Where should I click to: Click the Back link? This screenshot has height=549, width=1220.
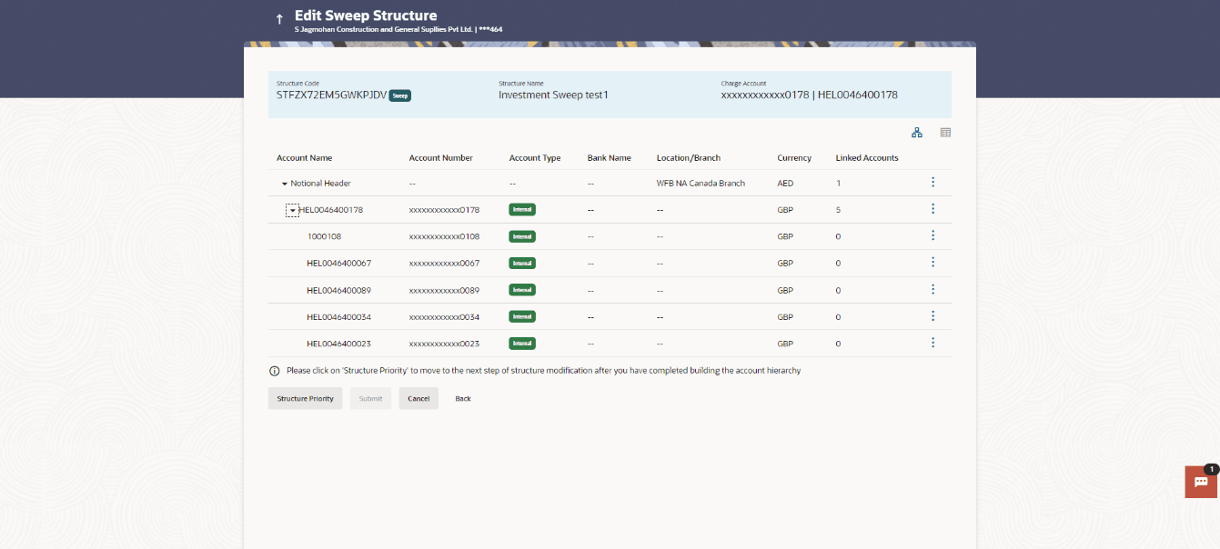pos(463,398)
